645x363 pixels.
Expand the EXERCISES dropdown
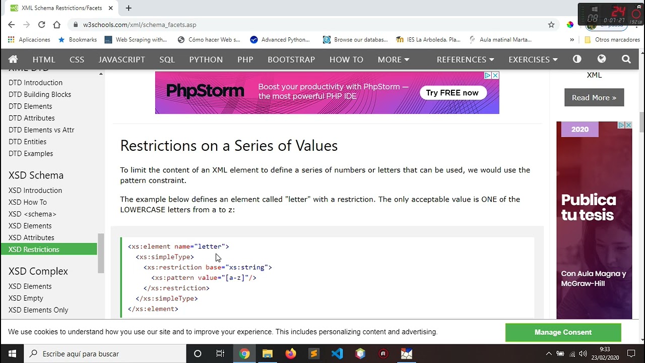[x=533, y=59]
